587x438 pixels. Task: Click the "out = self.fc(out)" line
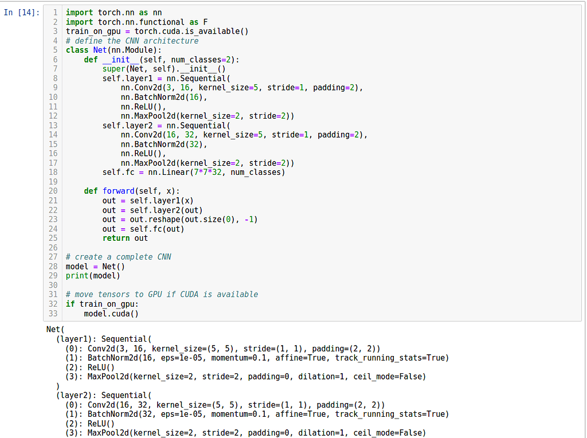point(143,229)
